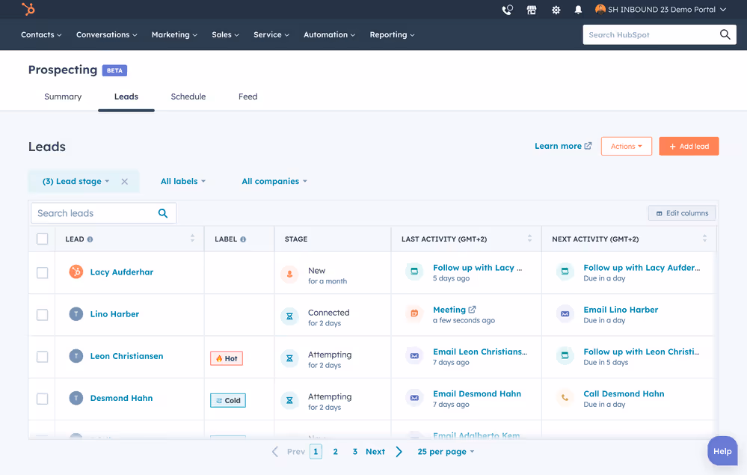Open the calling icon in top navigation
The width and height of the screenshot is (747, 475).
[x=507, y=10]
